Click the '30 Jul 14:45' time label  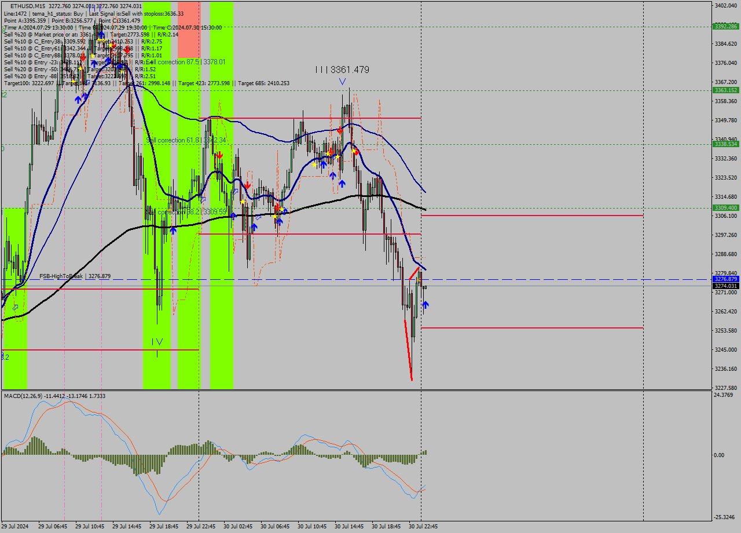click(349, 527)
